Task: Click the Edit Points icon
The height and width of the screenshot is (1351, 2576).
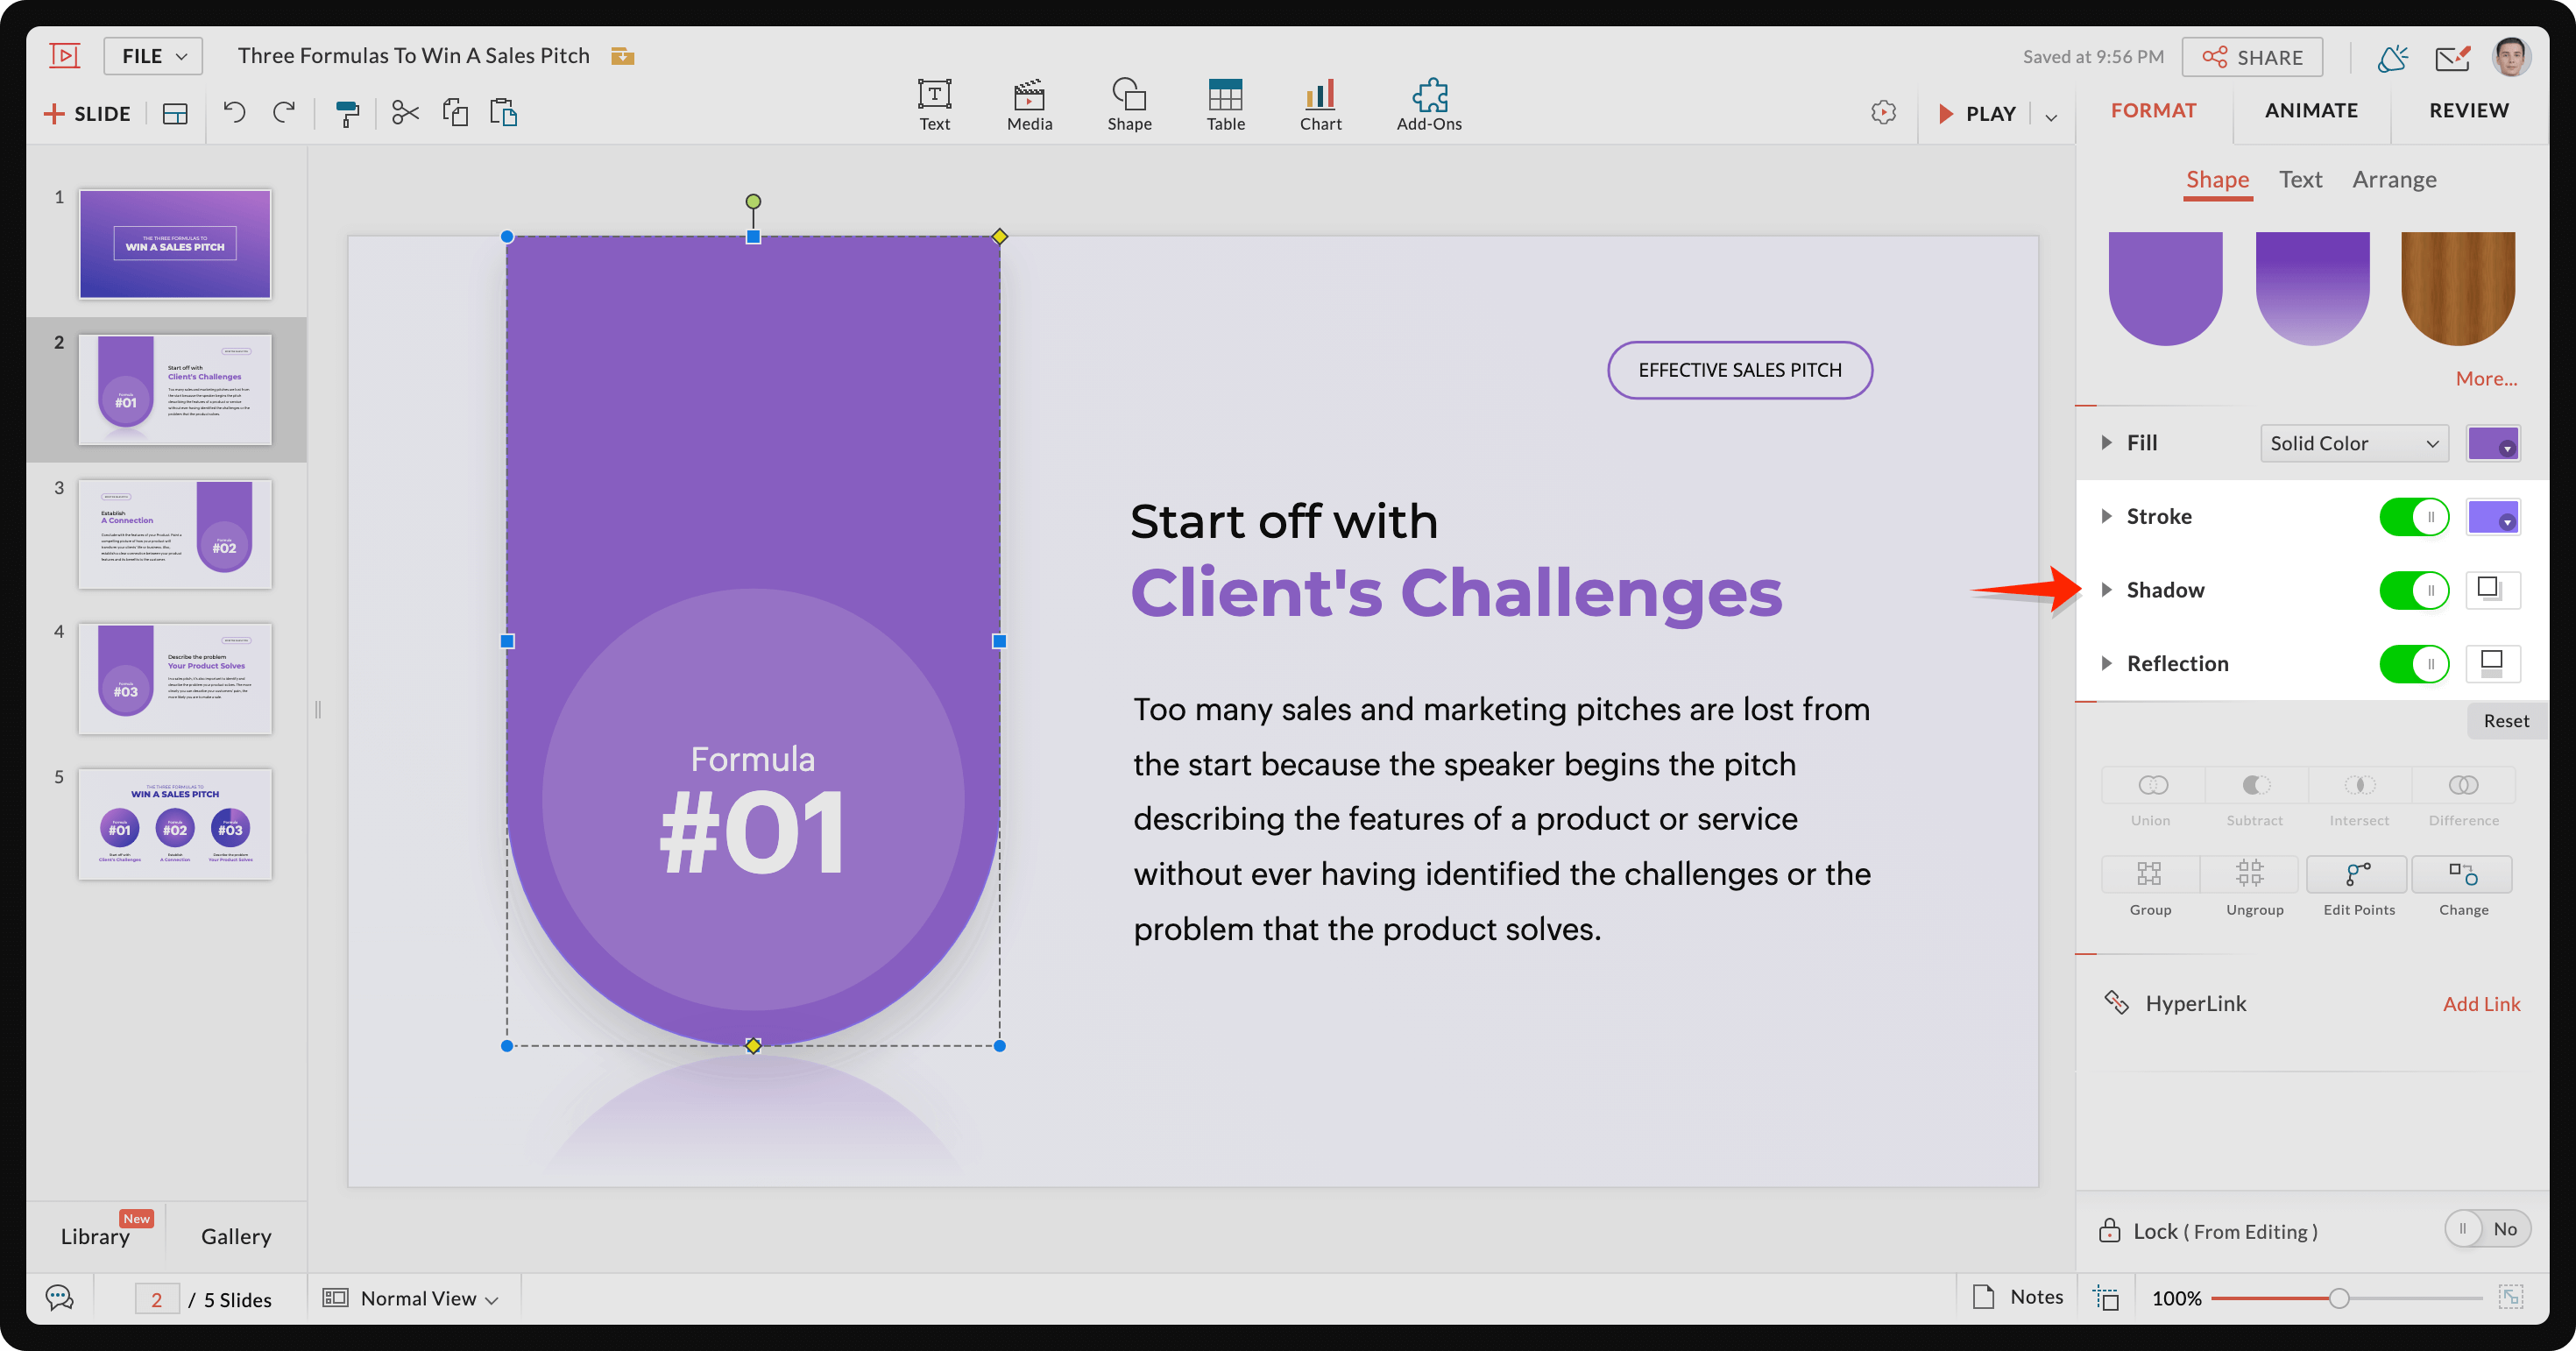Action: tap(2358, 875)
